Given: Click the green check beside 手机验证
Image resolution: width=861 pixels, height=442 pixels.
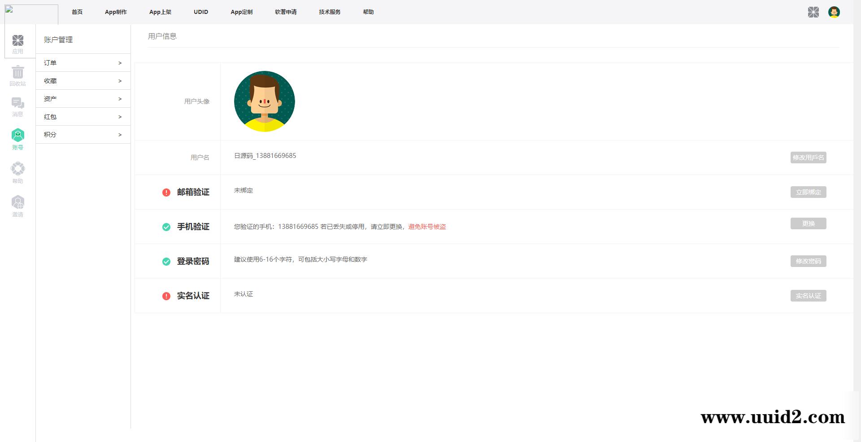Looking at the screenshot, I should click(165, 227).
